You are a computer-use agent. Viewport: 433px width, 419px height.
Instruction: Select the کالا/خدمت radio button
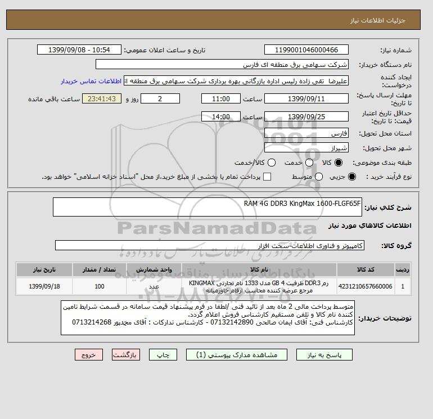pyautogui.click(x=272, y=163)
